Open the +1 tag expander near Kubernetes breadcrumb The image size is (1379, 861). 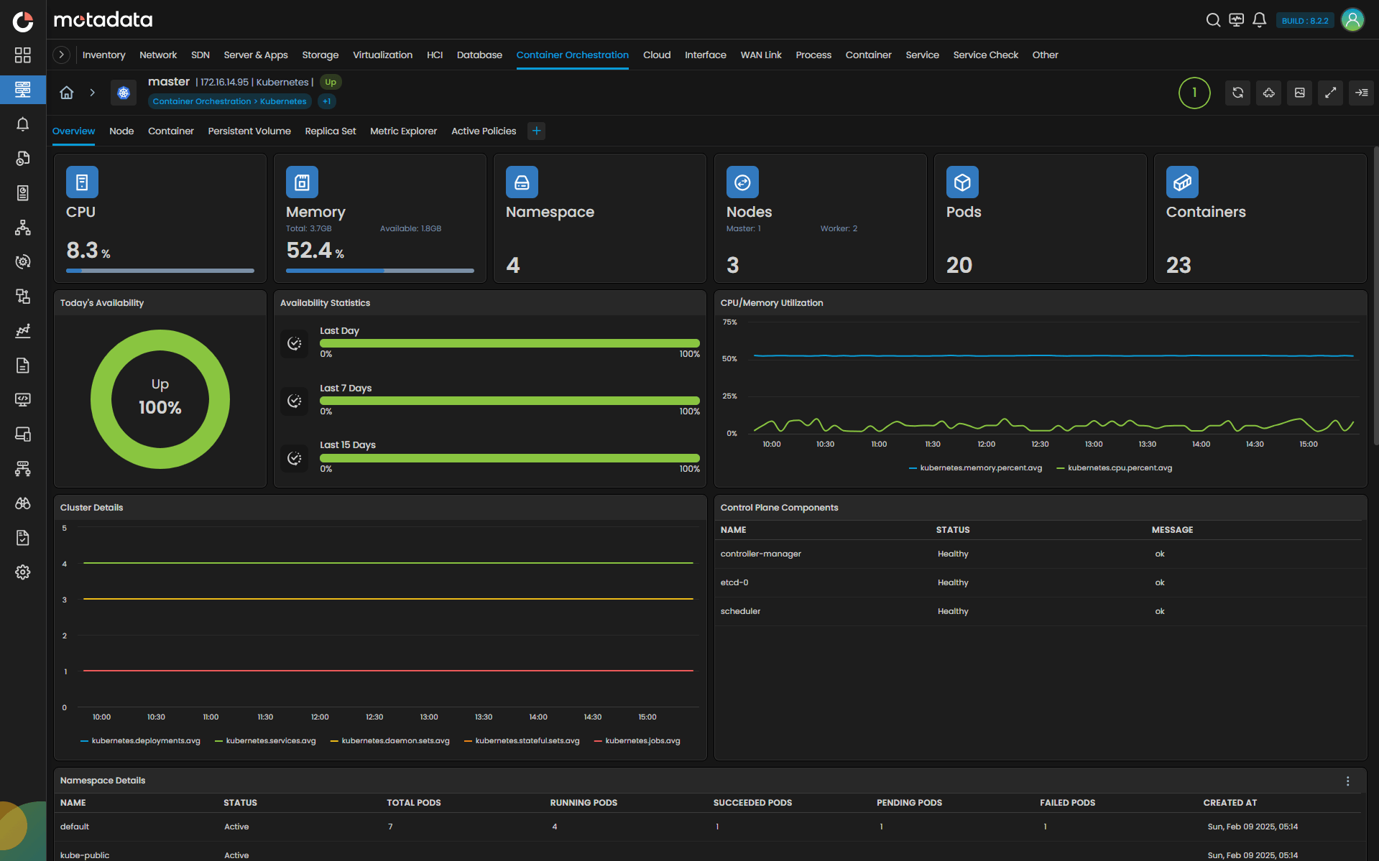(x=327, y=101)
